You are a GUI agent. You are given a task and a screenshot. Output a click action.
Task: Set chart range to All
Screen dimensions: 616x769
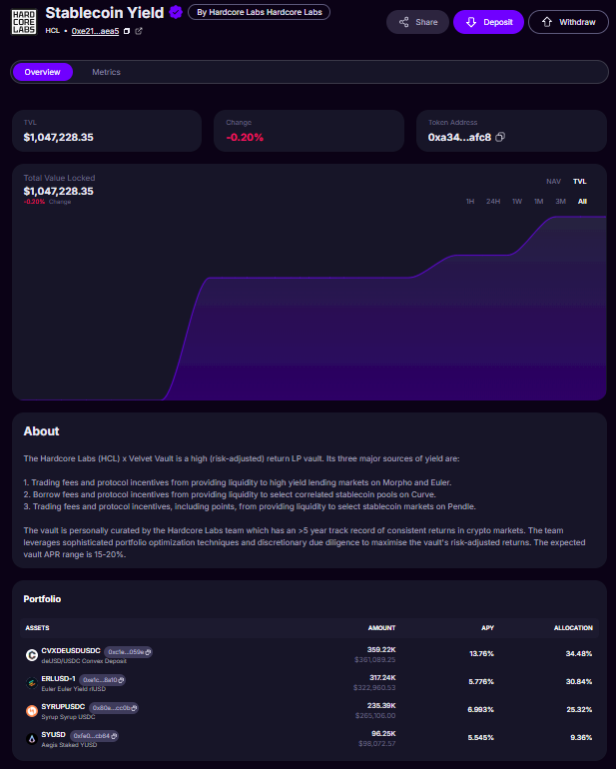pyautogui.click(x=582, y=202)
